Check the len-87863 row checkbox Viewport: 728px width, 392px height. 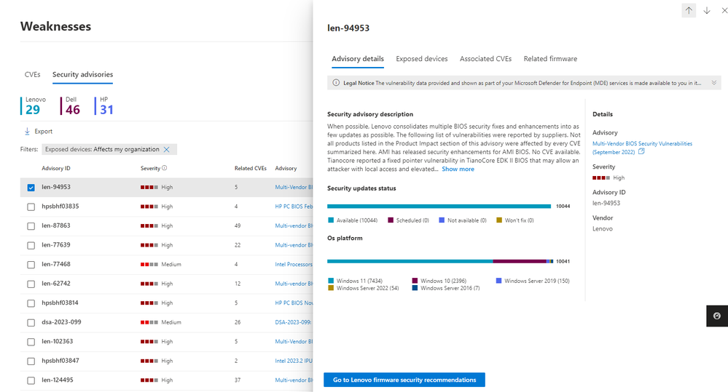[31, 226]
